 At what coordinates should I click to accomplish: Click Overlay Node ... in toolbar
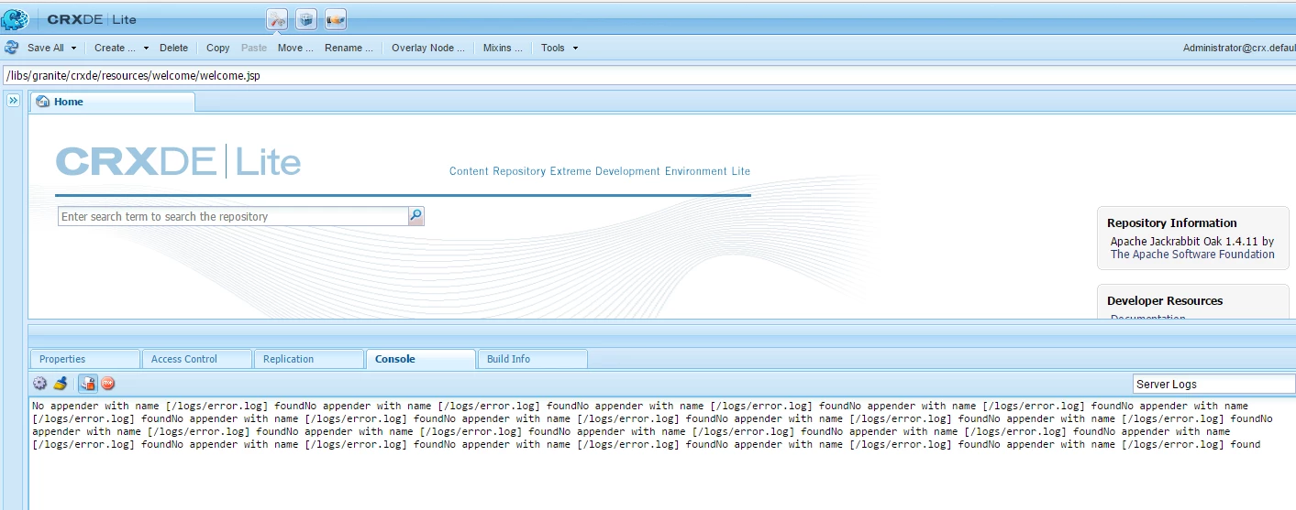pyautogui.click(x=428, y=48)
